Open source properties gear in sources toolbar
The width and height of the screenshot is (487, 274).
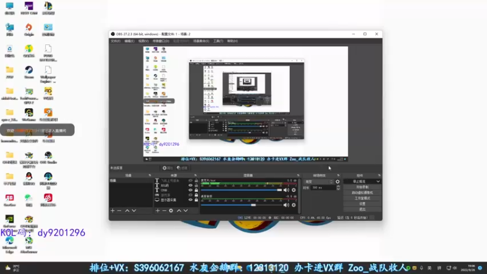(171, 211)
